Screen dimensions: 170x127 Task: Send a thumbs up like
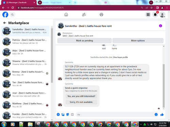point(162,114)
